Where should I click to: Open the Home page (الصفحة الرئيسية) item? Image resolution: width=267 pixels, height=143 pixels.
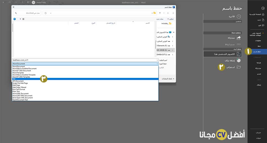(x=257, y=14)
